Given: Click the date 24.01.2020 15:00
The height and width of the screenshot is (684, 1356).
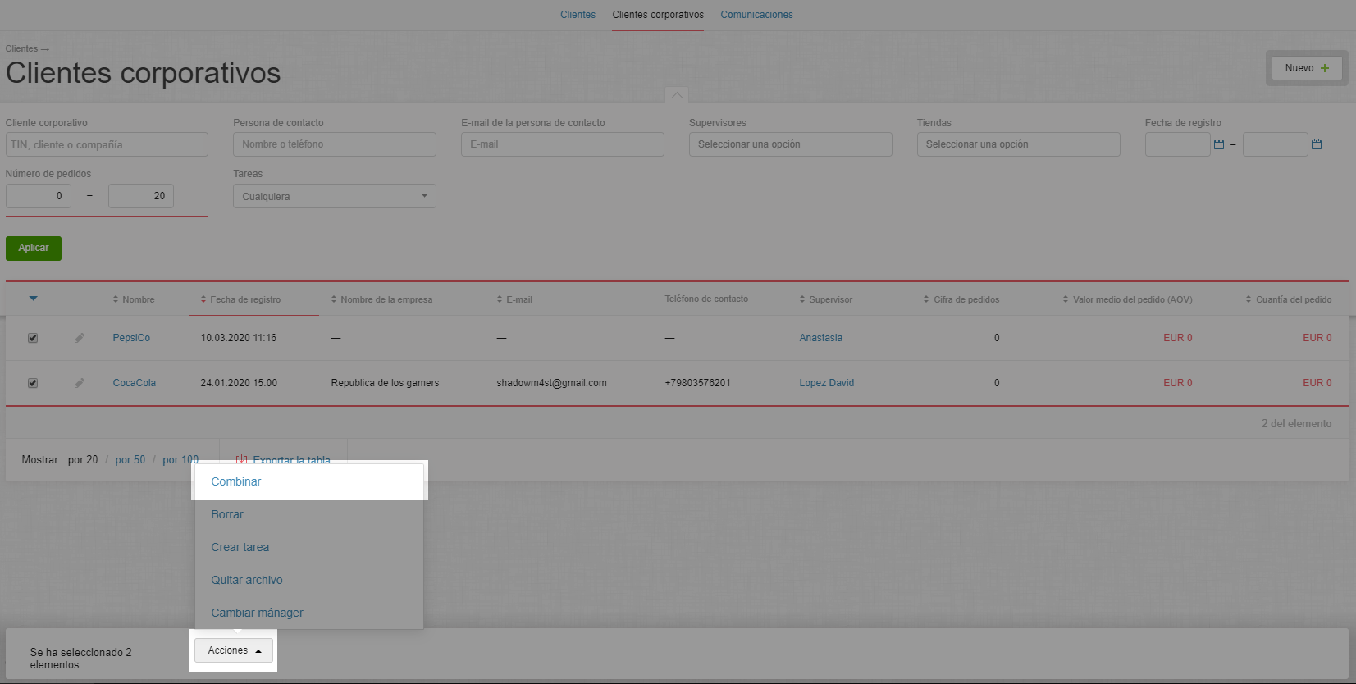Looking at the screenshot, I should coord(239,383).
